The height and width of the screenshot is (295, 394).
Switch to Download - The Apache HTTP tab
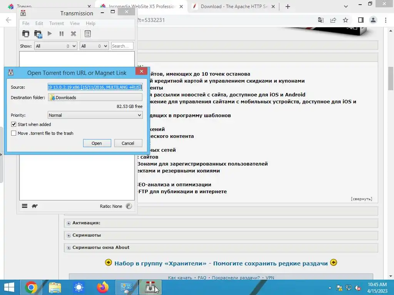(234, 7)
